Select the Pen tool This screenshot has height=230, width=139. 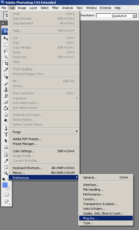[6, 128]
